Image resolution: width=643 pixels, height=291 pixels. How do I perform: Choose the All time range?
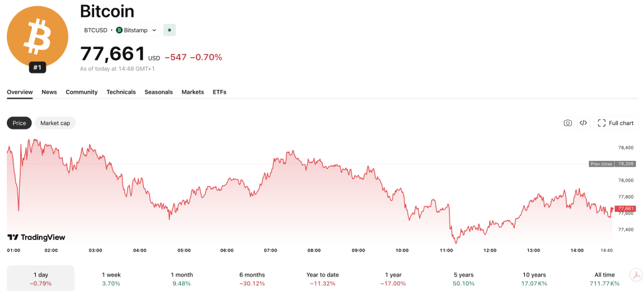tap(604, 278)
